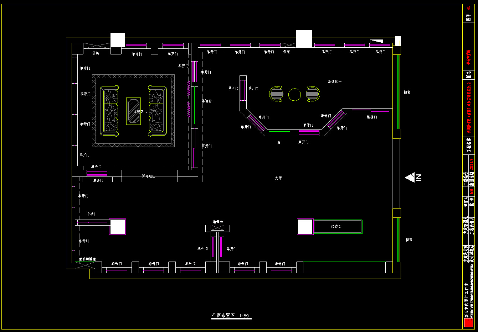Select the right round chair beside the round table
Viewport: 478px width, 332px height.
pyautogui.click(x=313, y=94)
